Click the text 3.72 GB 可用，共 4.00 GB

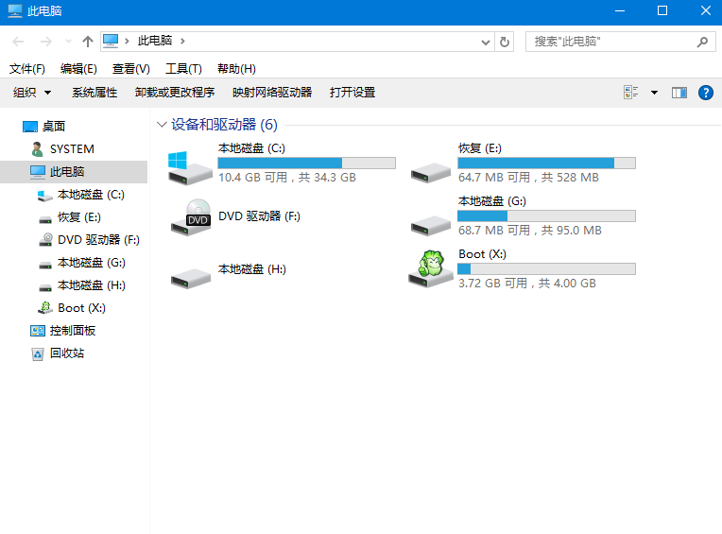tap(527, 284)
